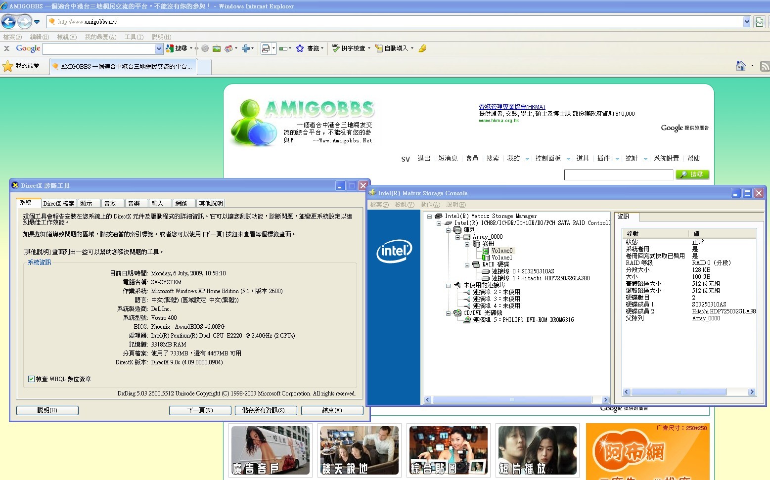Click the 下一頁 button in DxDiag
The width and height of the screenshot is (770, 480).
pos(200,410)
